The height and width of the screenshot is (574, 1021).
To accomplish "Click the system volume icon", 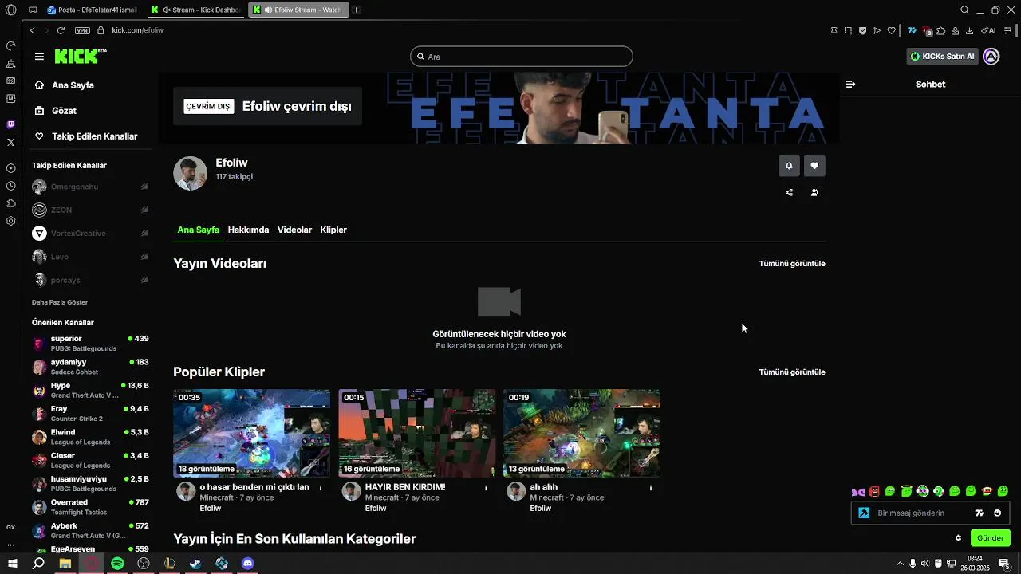I will click(x=925, y=563).
